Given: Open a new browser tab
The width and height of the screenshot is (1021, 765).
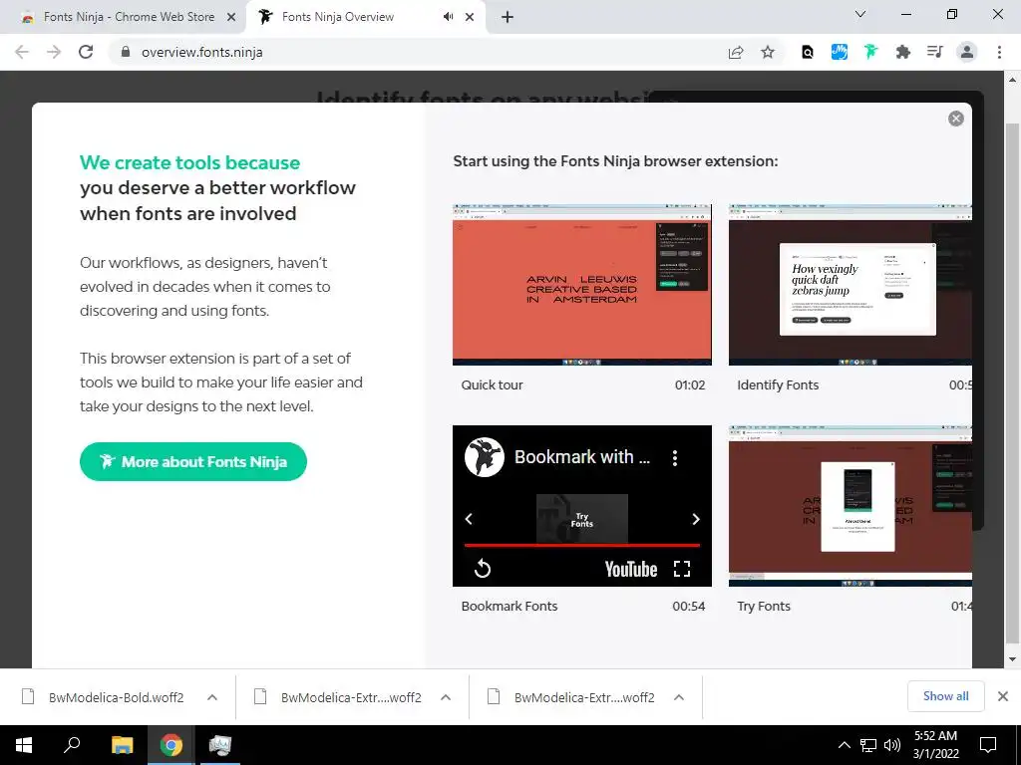Looking at the screenshot, I should pos(508,18).
